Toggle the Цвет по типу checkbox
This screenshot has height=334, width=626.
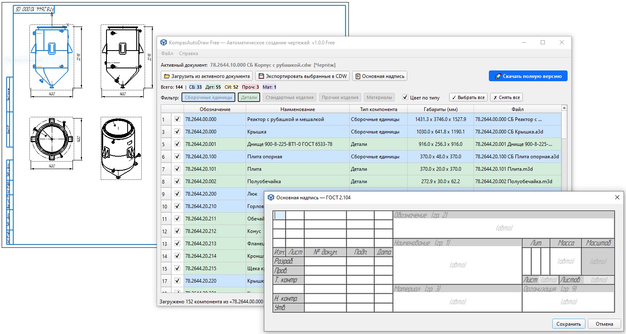click(405, 97)
